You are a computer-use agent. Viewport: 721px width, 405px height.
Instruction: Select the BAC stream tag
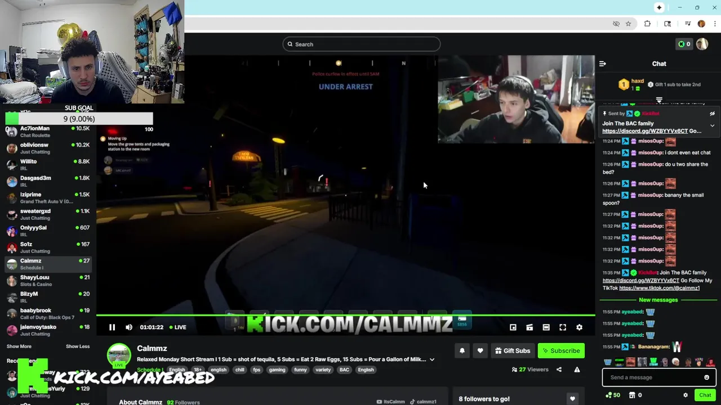point(344,370)
